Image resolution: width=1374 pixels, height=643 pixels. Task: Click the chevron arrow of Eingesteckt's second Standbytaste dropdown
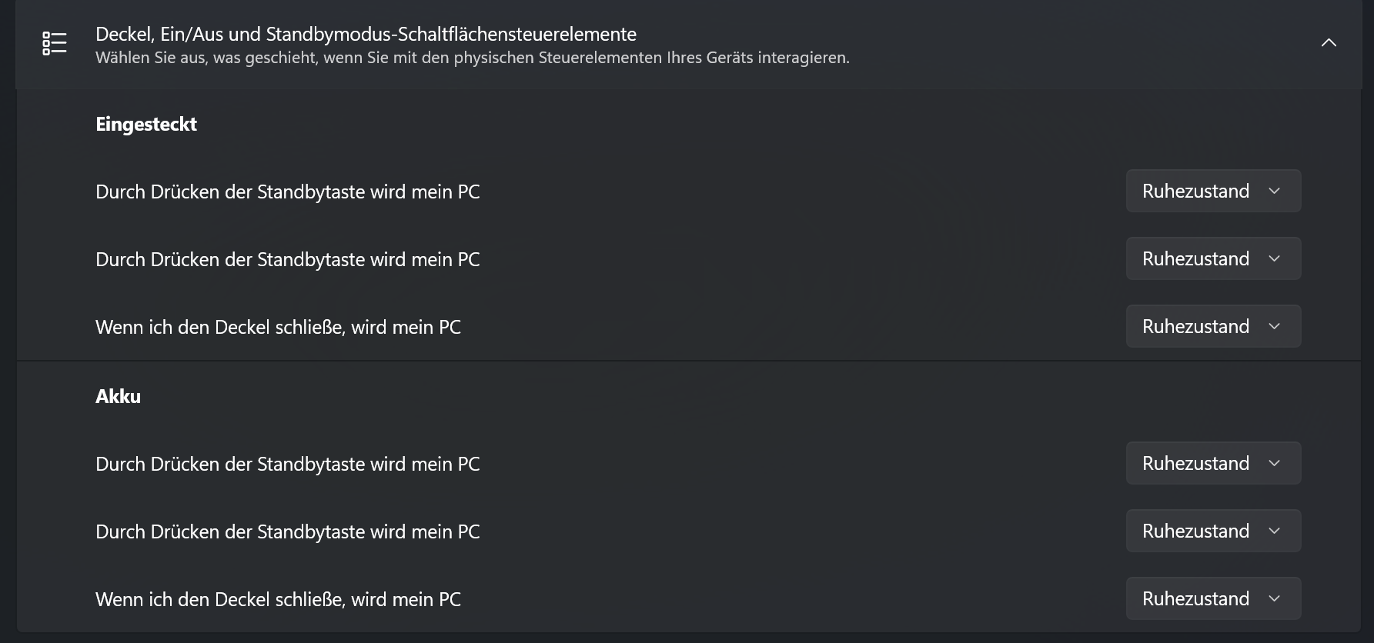click(x=1274, y=259)
